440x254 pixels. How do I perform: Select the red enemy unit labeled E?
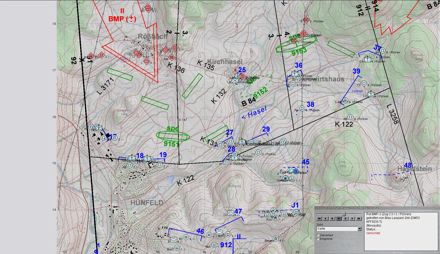pos(306,20)
